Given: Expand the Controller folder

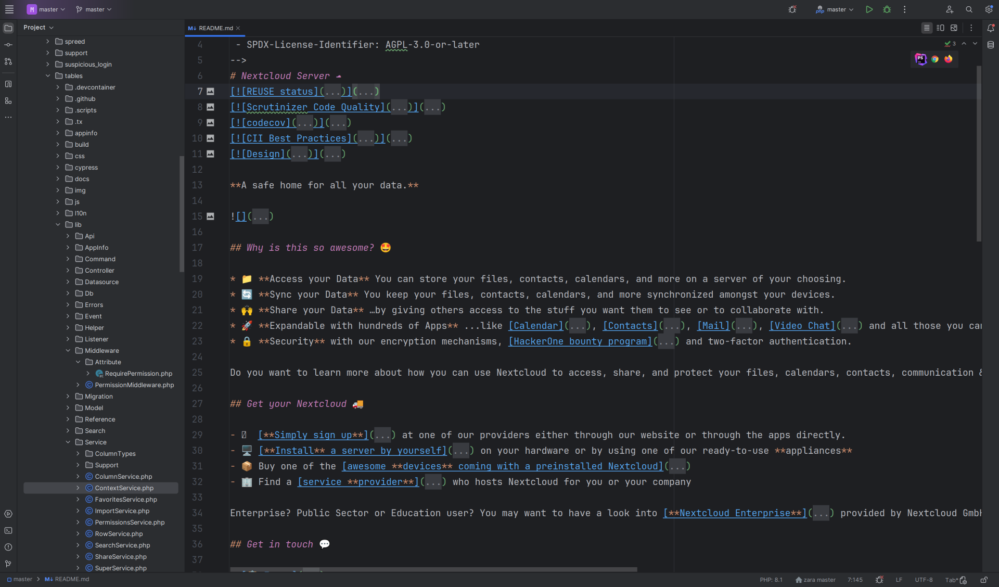Looking at the screenshot, I should 68,271.
